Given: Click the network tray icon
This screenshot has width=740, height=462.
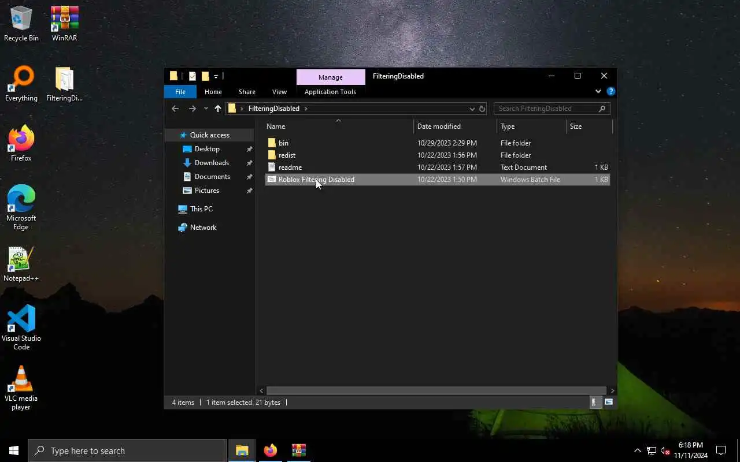Looking at the screenshot, I should pyautogui.click(x=652, y=450).
